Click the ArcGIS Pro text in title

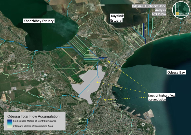pos(159,15)
